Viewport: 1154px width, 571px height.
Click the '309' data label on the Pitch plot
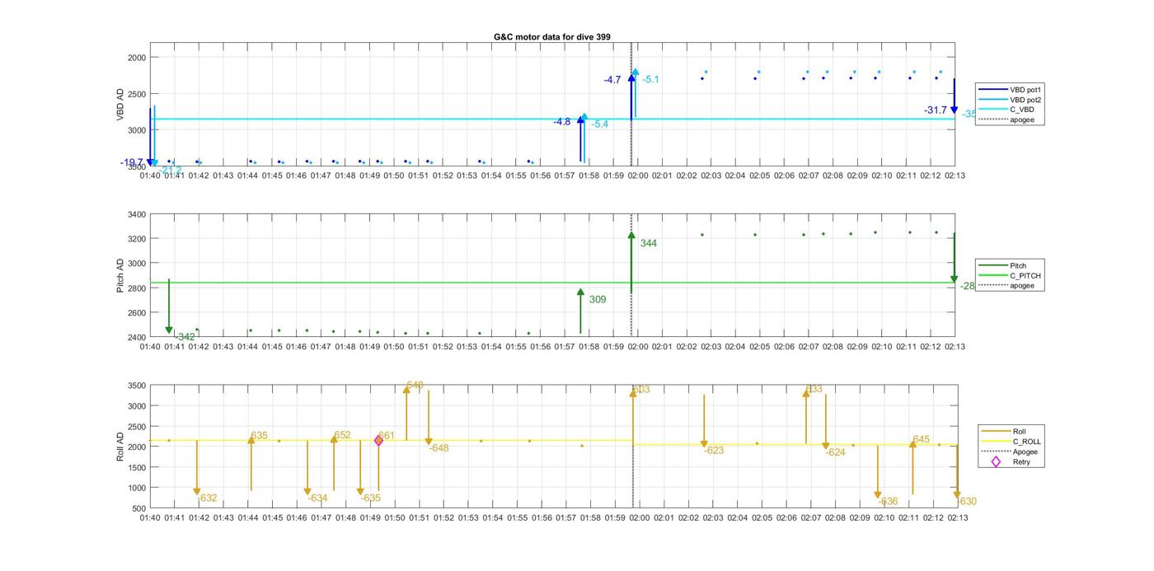[x=598, y=300]
